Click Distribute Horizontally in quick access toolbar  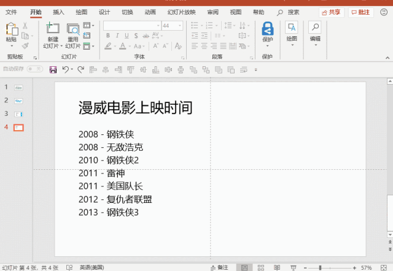(168, 69)
